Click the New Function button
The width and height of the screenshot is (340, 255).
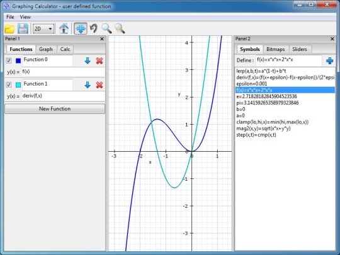click(55, 109)
